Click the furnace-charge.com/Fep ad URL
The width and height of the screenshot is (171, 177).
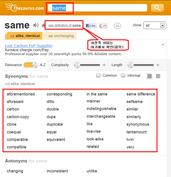coord(27,50)
